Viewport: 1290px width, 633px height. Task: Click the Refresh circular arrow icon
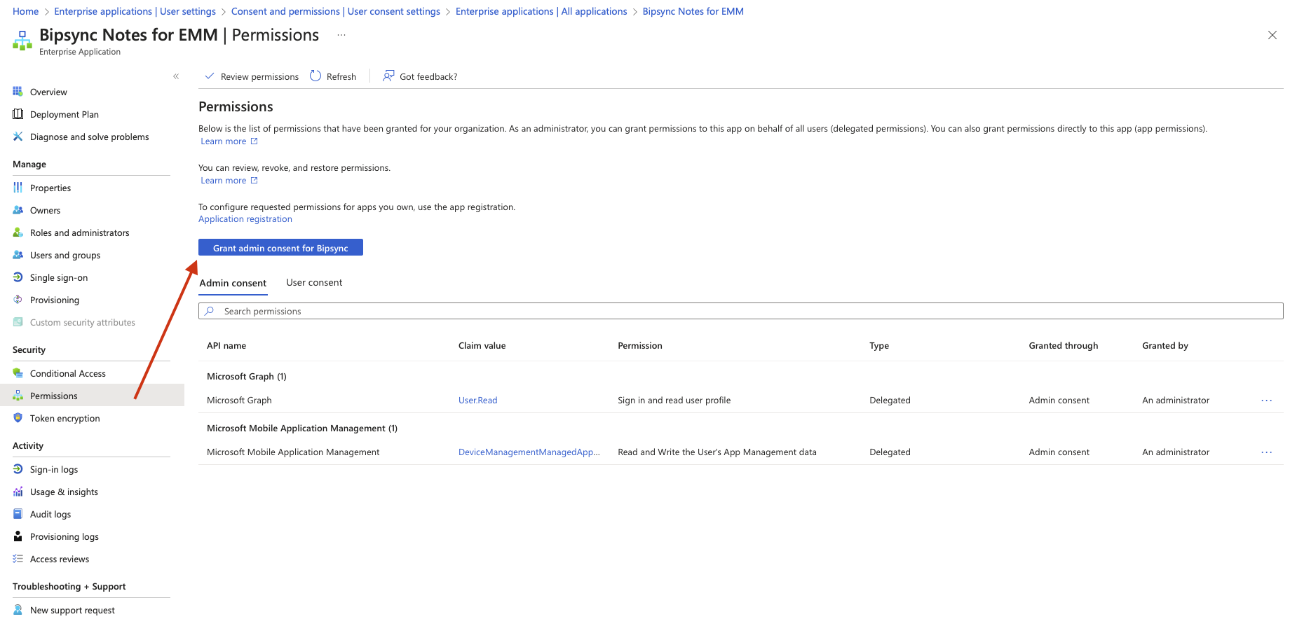point(315,76)
